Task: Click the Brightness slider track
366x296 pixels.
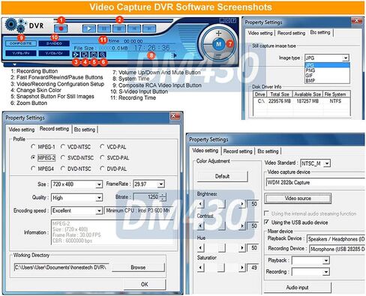Action: [x=221, y=204]
